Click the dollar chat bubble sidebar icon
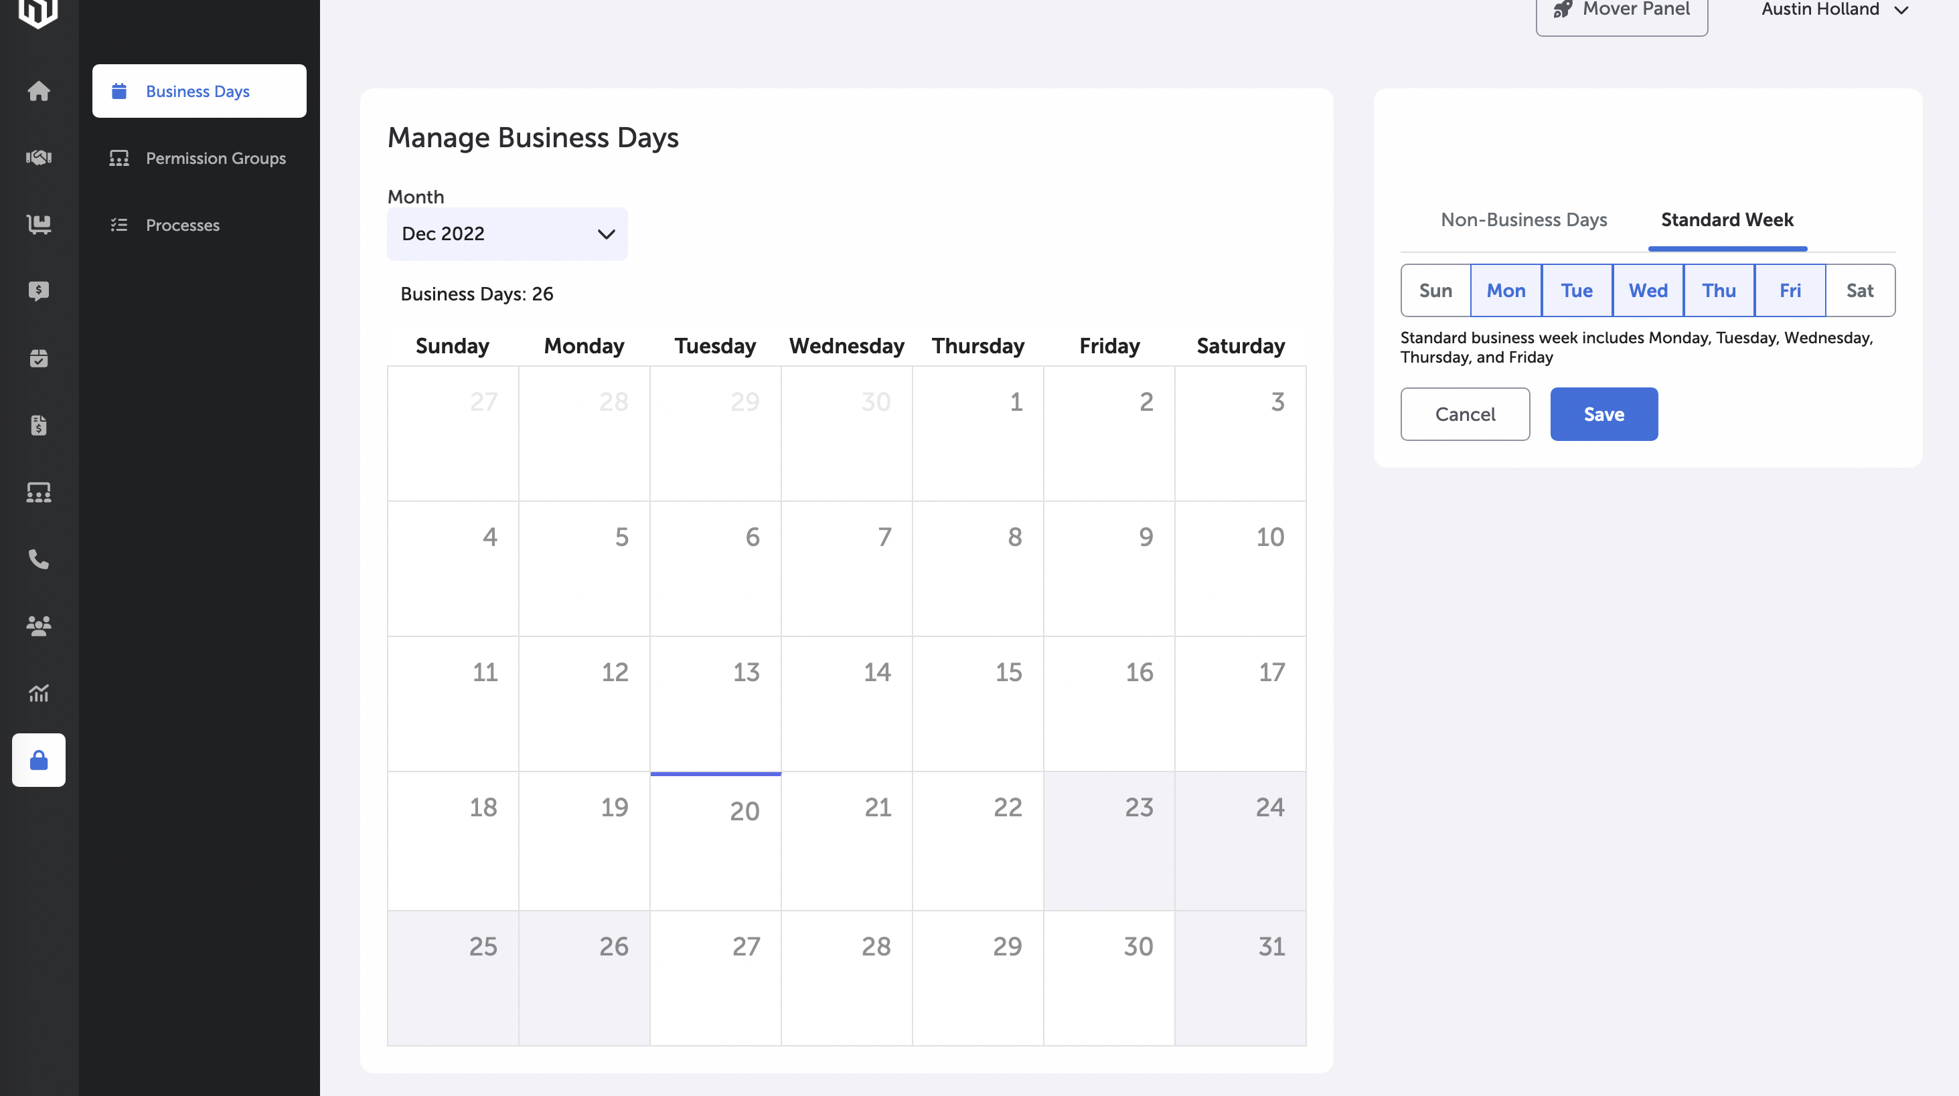Viewport: 1959px width, 1096px height. coord(39,291)
